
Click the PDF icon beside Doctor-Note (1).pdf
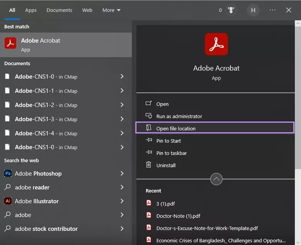(x=149, y=216)
